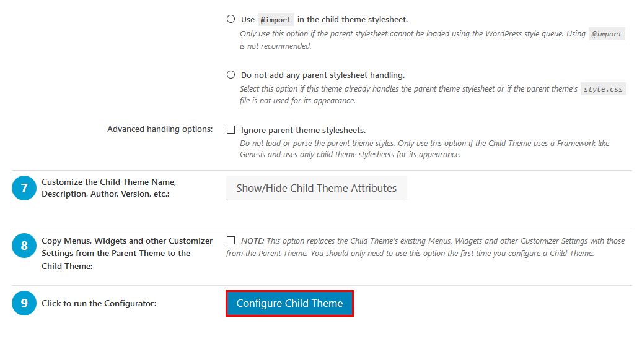Screen dimensions: 642x339
Task: Enable 'Ignore parent theme stylesheets' checkbox
Action: [x=231, y=130]
